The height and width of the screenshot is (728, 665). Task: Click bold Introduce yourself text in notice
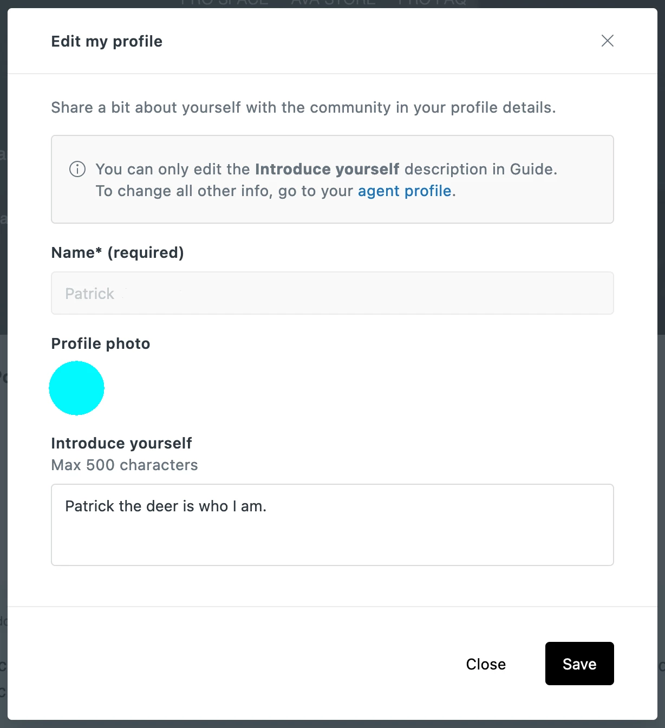[327, 170]
